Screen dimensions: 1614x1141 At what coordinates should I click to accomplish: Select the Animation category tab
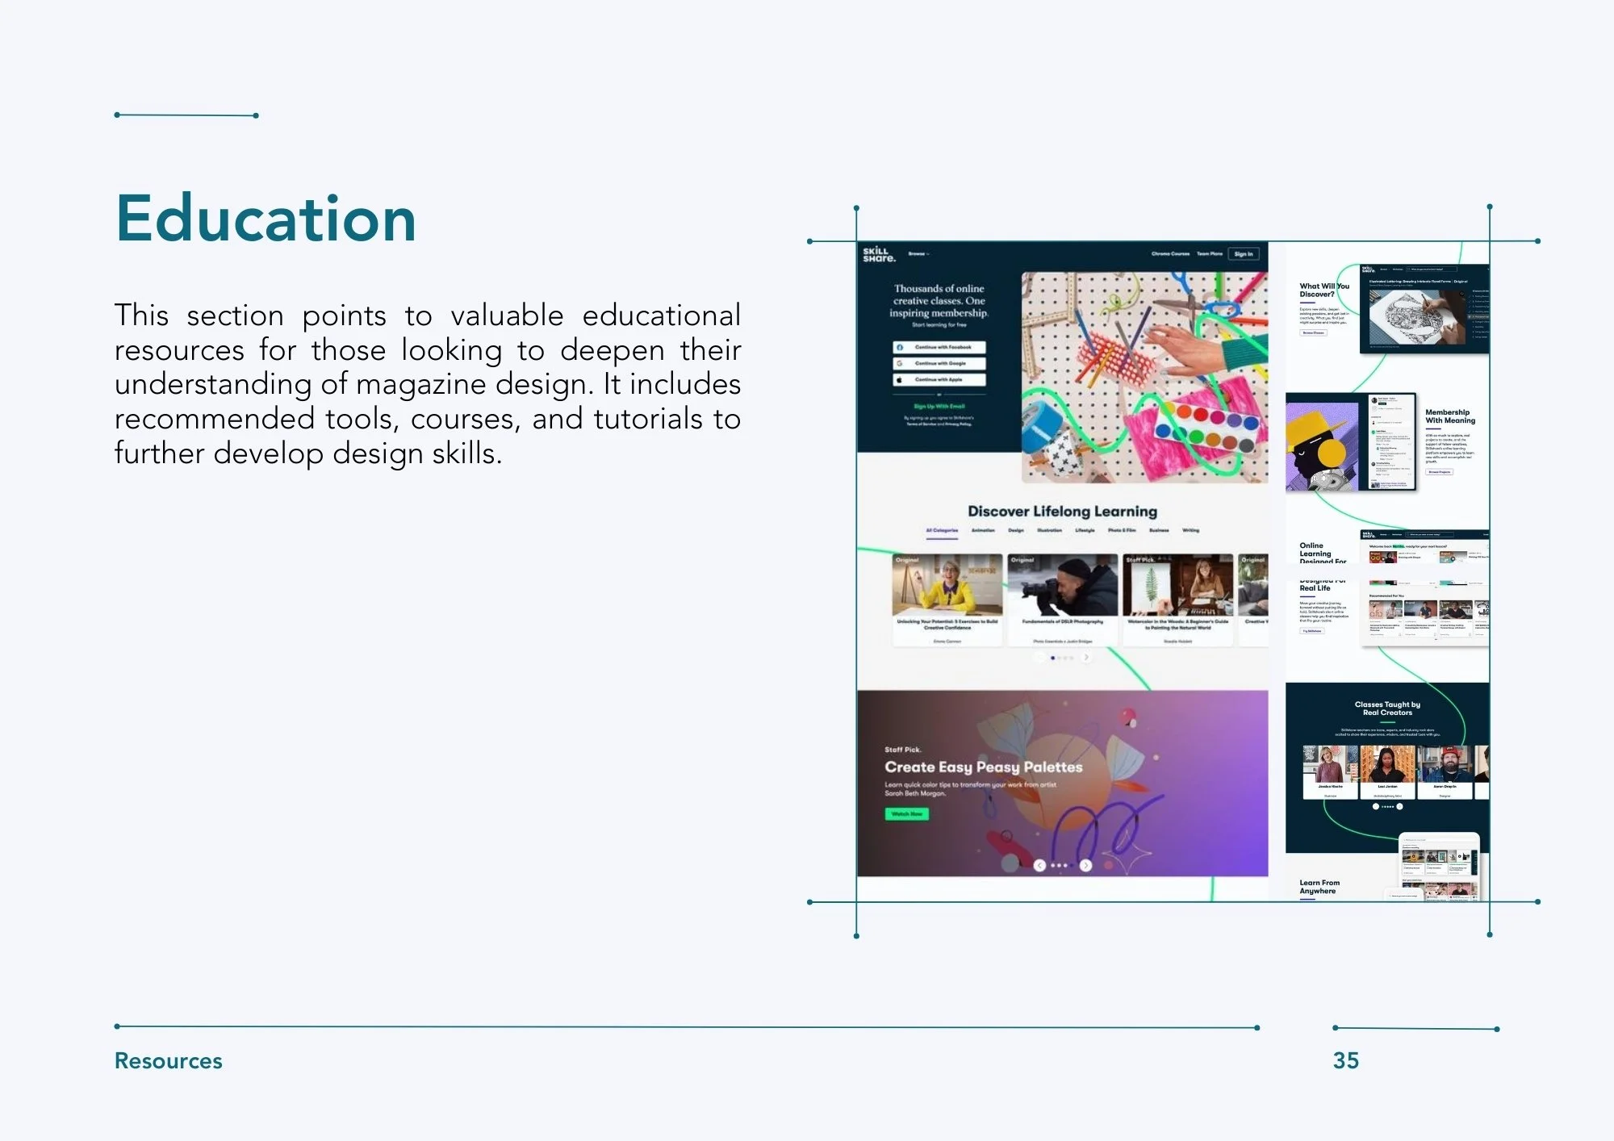[983, 530]
